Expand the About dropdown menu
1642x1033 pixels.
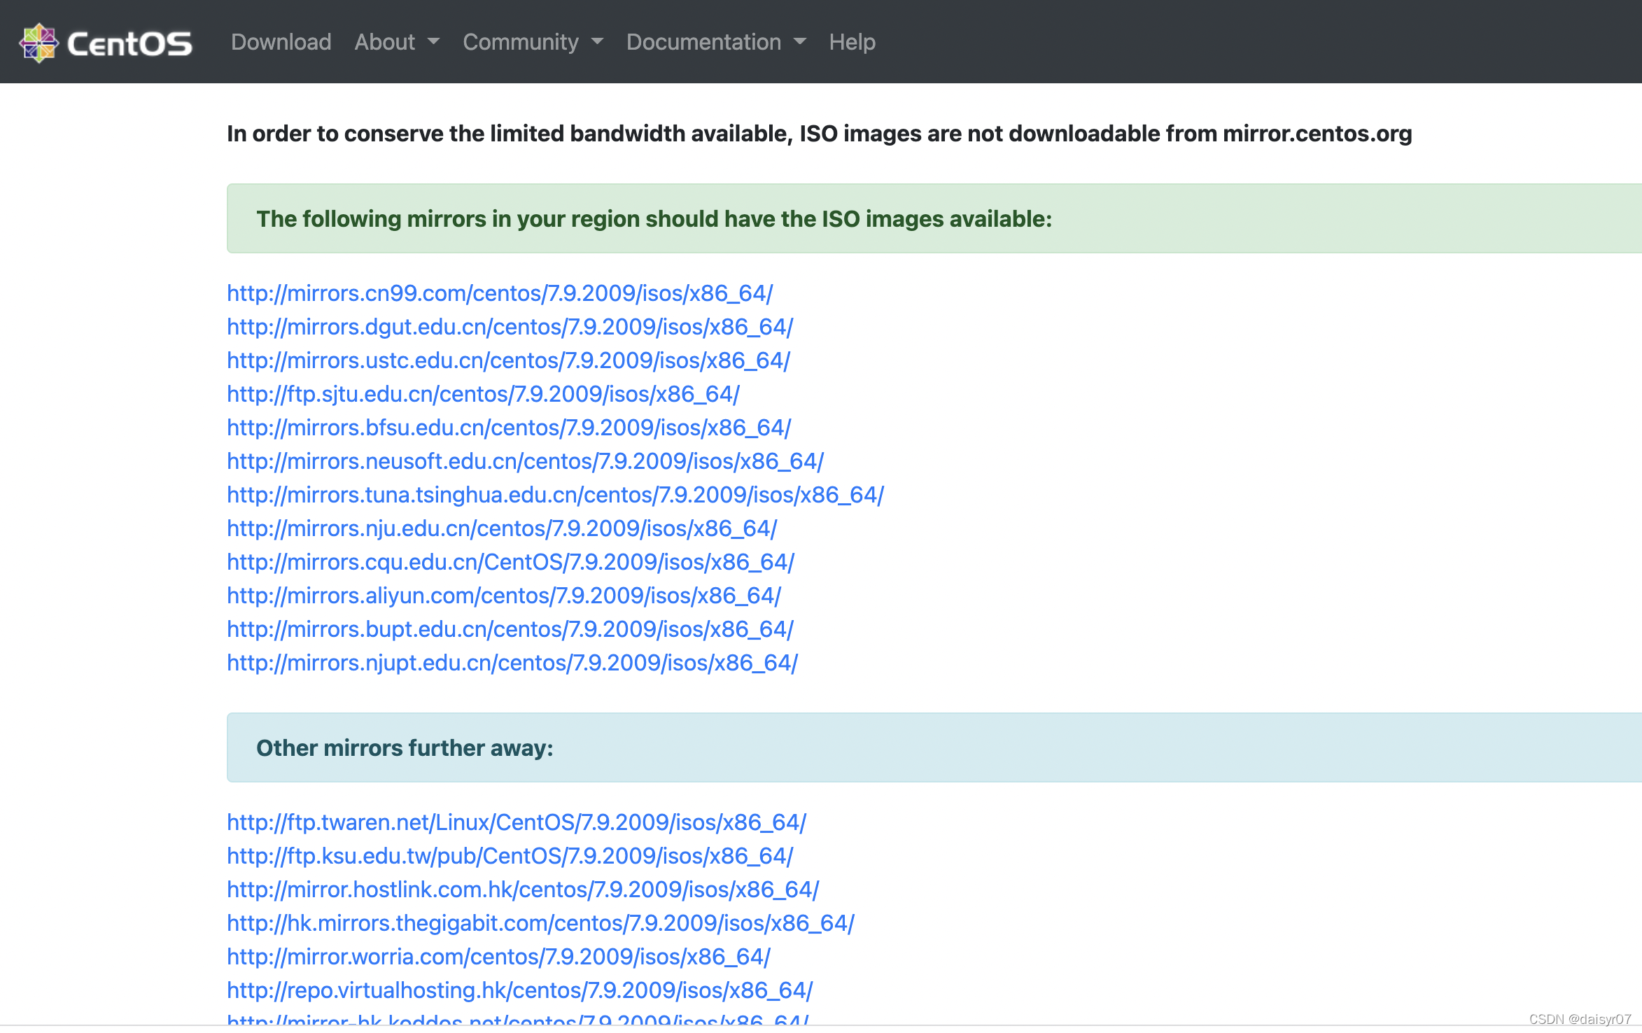pos(397,42)
